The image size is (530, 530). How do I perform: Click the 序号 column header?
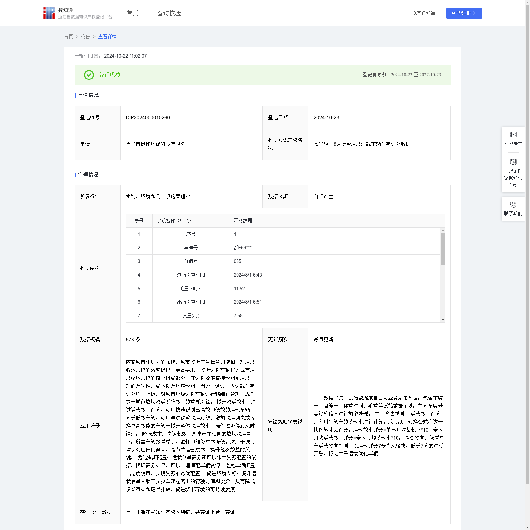pos(139,221)
